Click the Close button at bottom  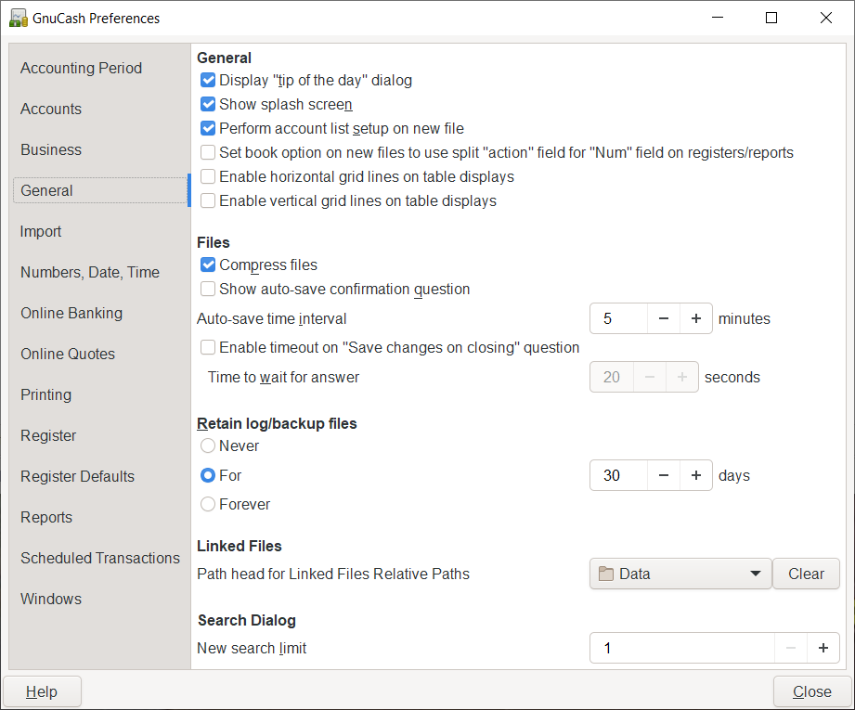(x=811, y=691)
